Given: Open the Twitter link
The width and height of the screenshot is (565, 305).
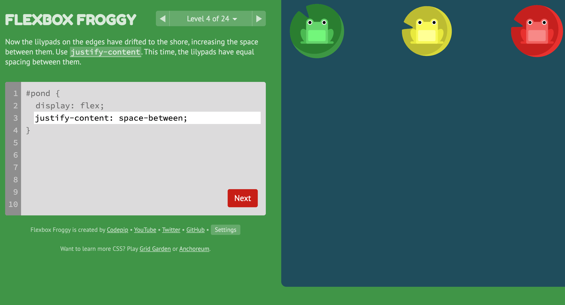Looking at the screenshot, I should tap(171, 230).
